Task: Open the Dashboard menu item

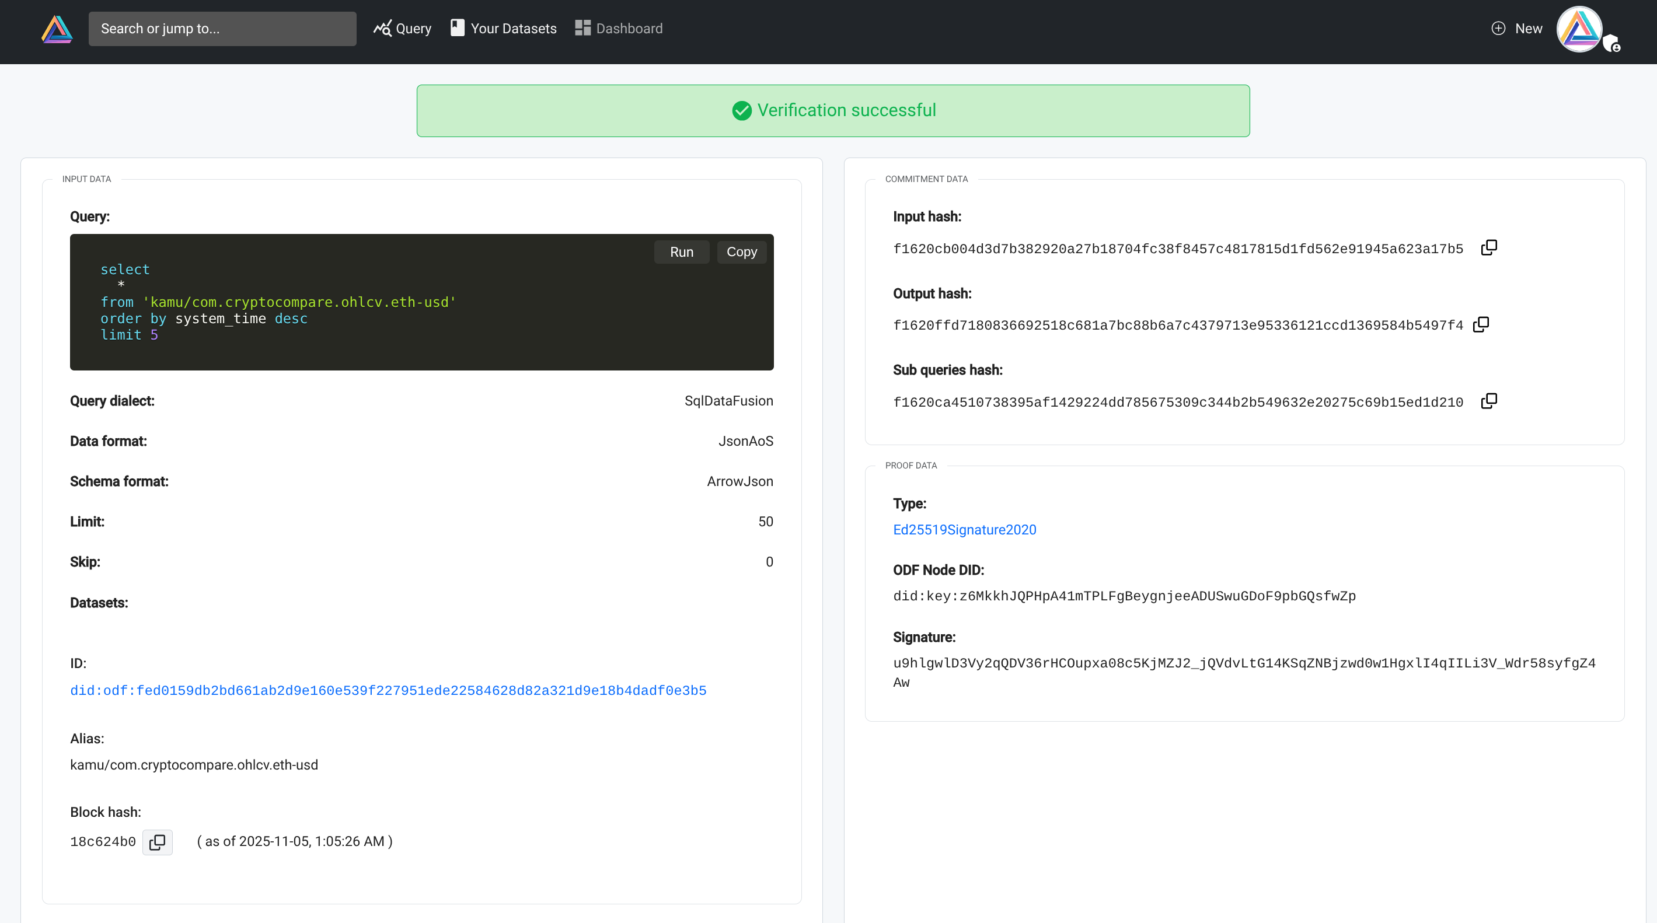Action: [629, 29]
